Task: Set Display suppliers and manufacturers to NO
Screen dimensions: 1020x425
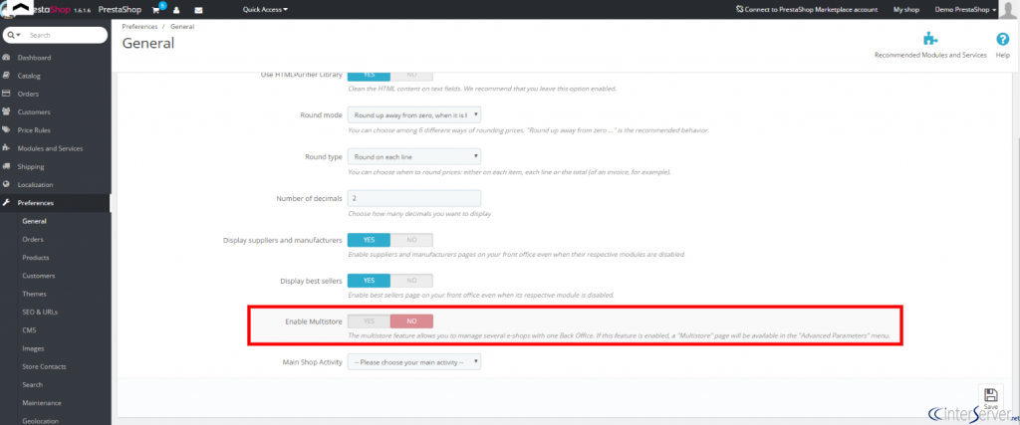Action: pos(411,240)
